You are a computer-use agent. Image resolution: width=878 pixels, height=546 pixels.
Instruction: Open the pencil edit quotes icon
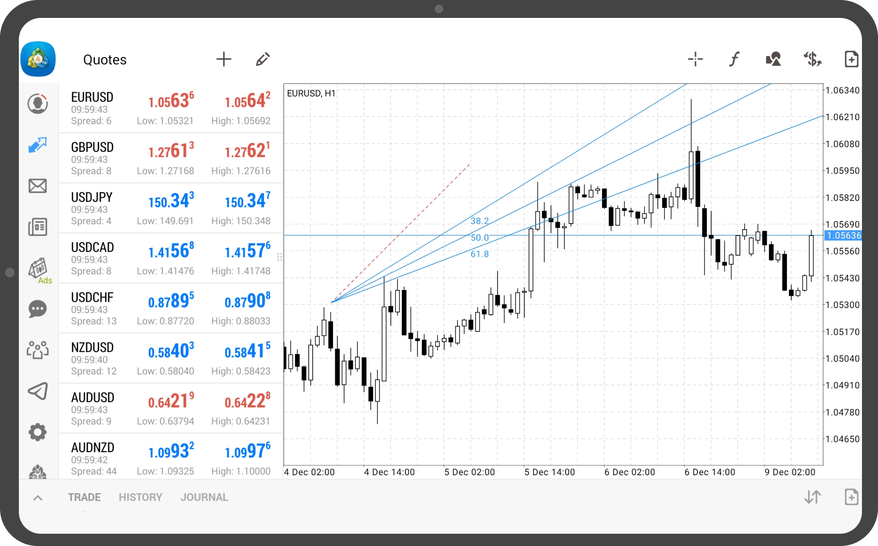point(263,59)
